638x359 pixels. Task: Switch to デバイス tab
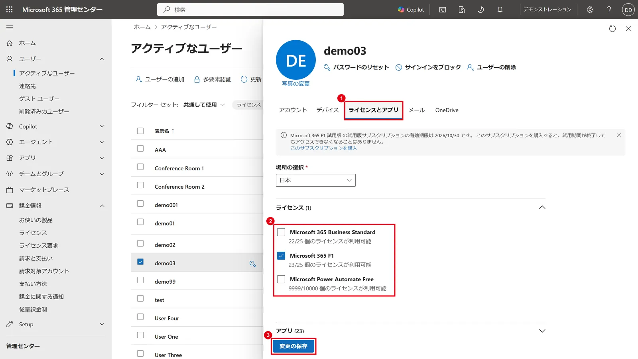(x=328, y=110)
